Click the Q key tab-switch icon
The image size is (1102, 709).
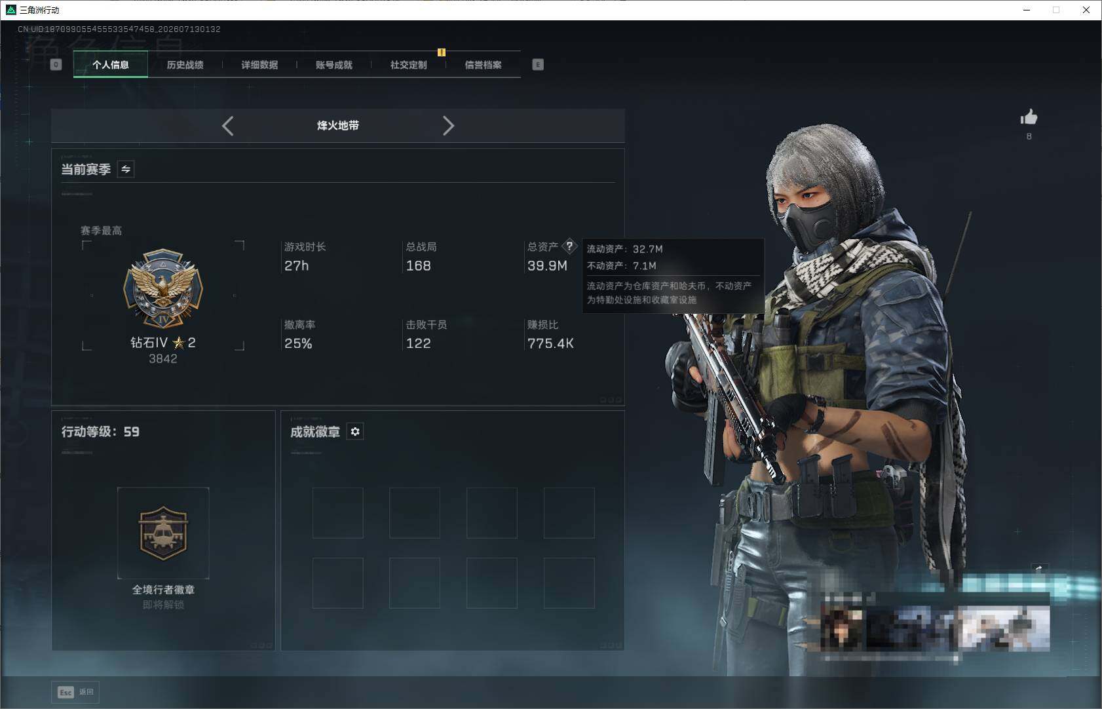[x=56, y=64]
